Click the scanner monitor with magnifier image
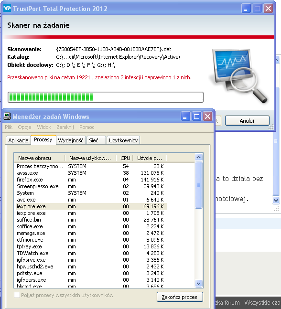Viewport: 281px width, 309px height. pyautogui.click(x=239, y=76)
